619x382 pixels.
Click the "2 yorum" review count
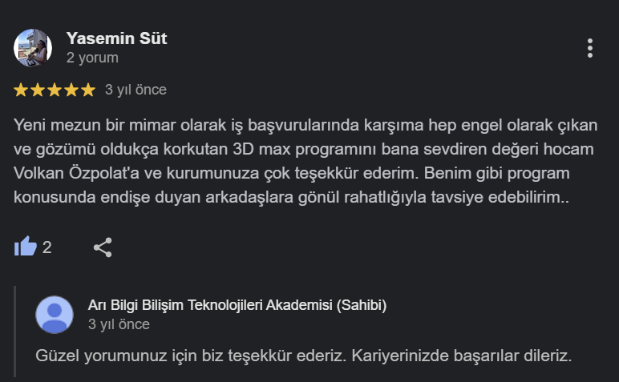tap(92, 58)
